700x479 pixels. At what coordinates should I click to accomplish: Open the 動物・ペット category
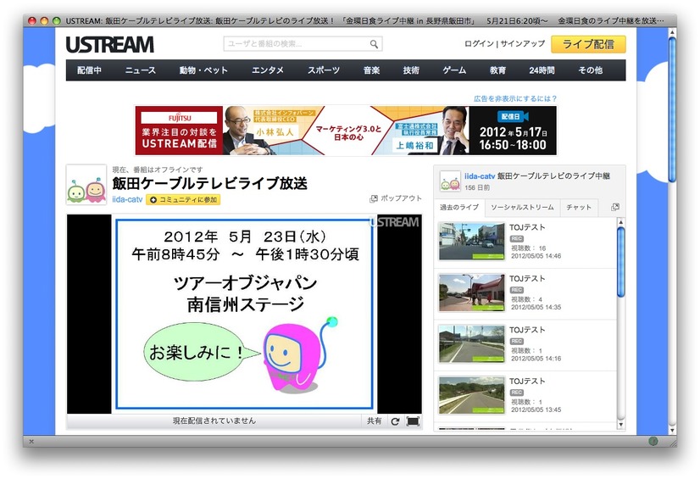pyautogui.click(x=203, y=70)
